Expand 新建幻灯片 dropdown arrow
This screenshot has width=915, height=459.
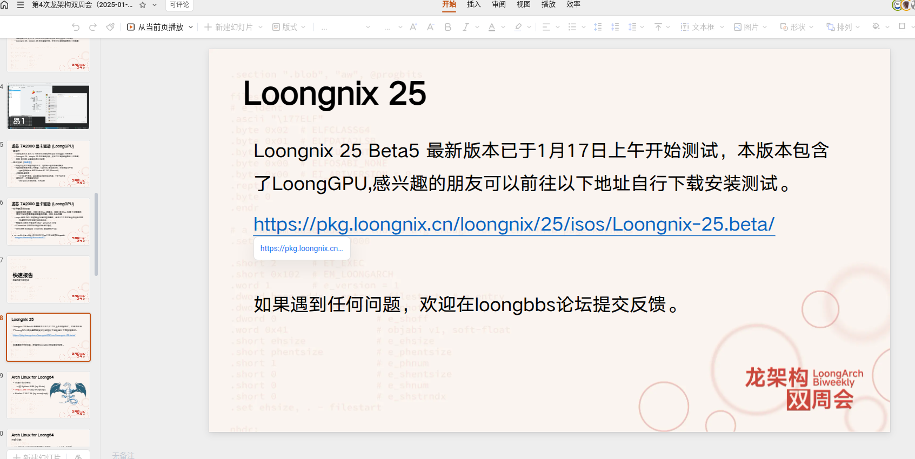click(x=261, y=27)
